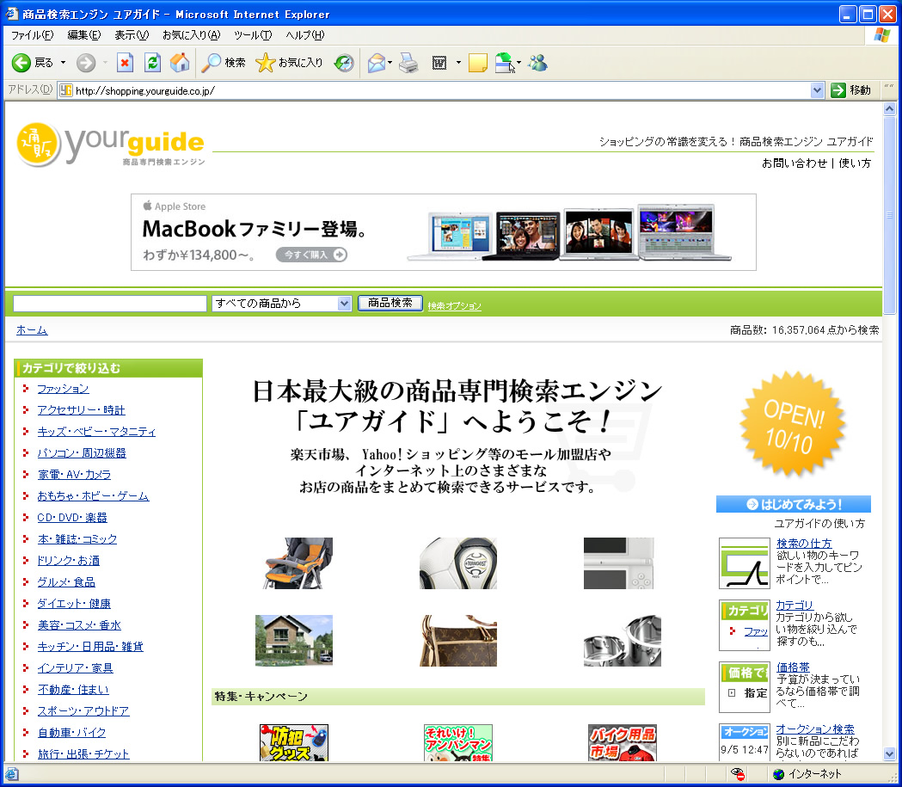Screen dimensions: 902x787
Task: Refresh the page with the toolbar icon
Action: (x=152, y=63)
